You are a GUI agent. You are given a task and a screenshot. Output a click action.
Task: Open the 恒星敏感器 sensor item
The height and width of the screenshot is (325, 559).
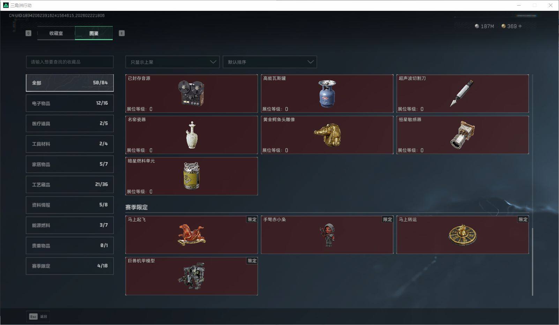coord(463,135)
